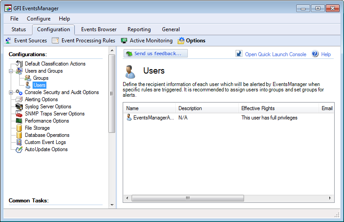Select Event Sources toolbar item
The height and width of the screenshot is (222, 344).
click(x=26, y=41)
